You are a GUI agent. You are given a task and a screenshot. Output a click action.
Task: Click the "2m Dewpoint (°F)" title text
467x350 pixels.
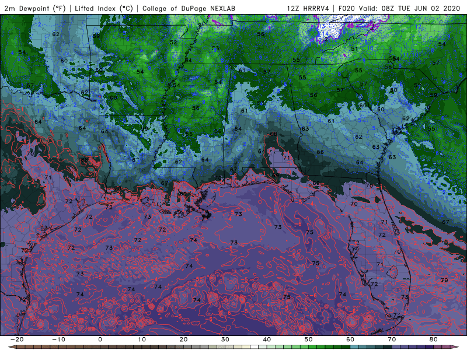35,8
